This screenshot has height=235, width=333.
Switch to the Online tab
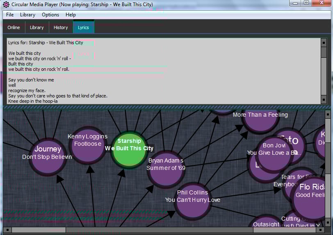14,27
